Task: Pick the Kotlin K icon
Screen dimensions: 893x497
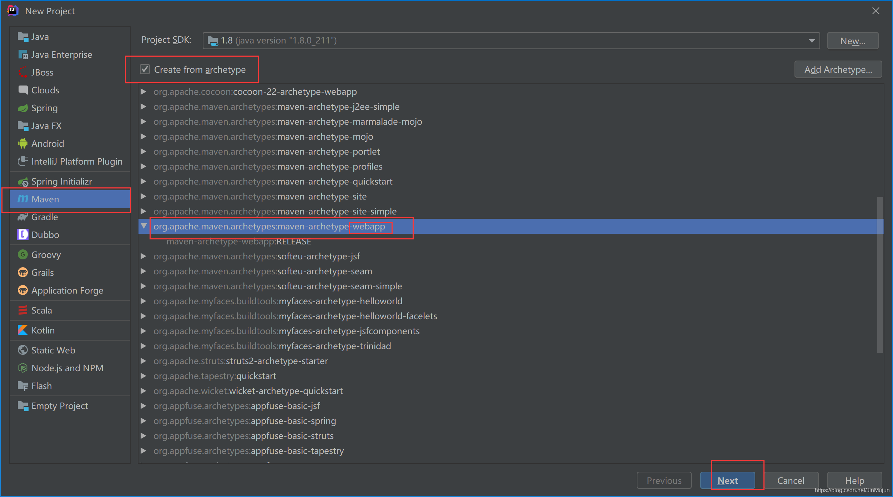Action: 23,330
